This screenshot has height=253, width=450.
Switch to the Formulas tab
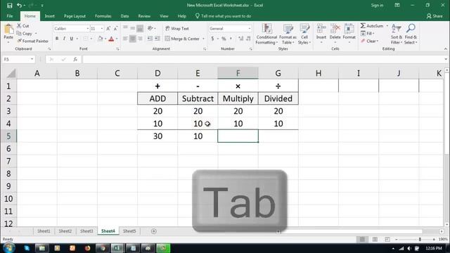[x=103, y=16]
